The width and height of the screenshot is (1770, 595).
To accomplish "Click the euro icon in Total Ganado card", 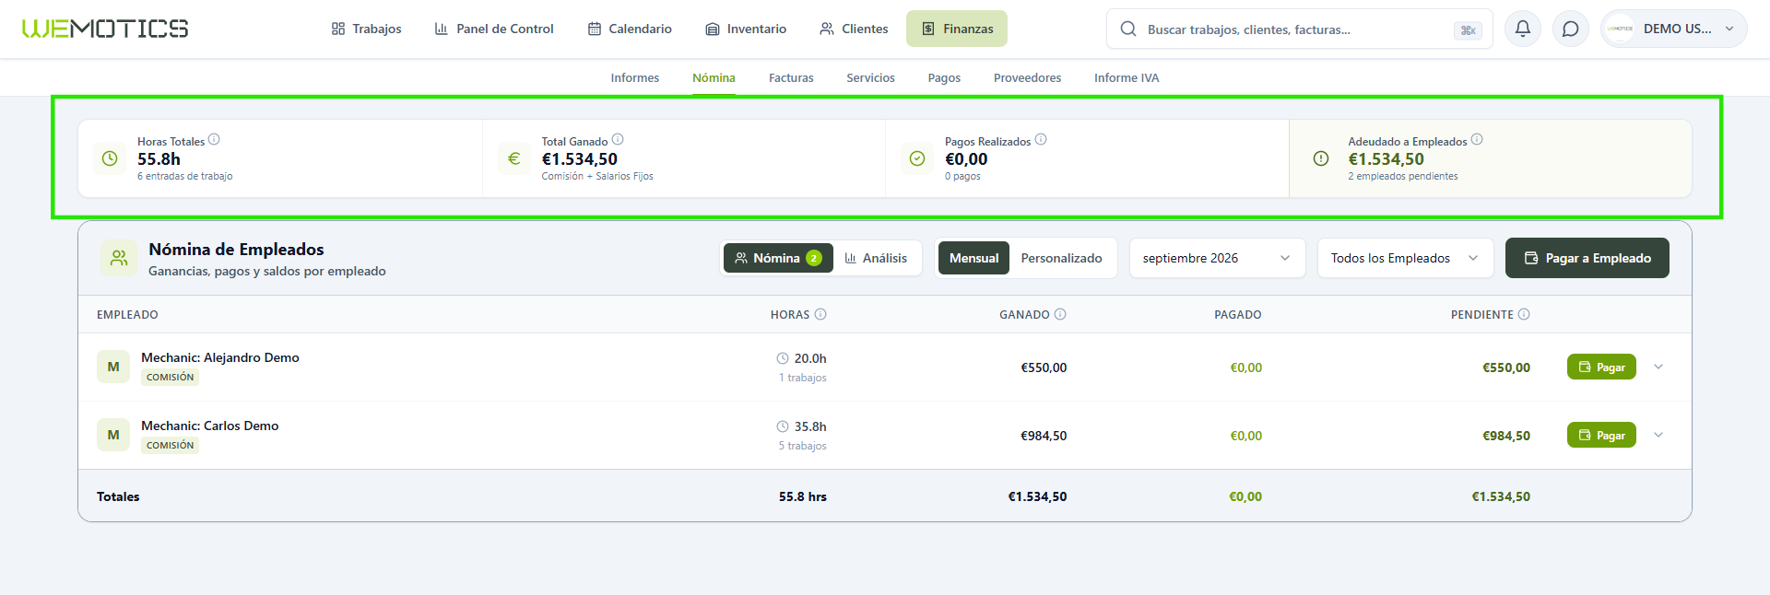I will (x=514, y=158).
